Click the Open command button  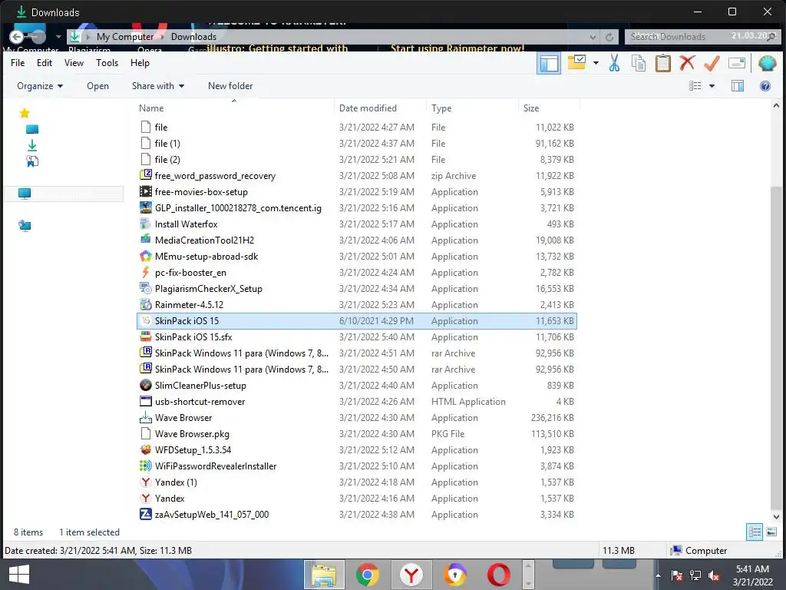[x=97, y=86]
